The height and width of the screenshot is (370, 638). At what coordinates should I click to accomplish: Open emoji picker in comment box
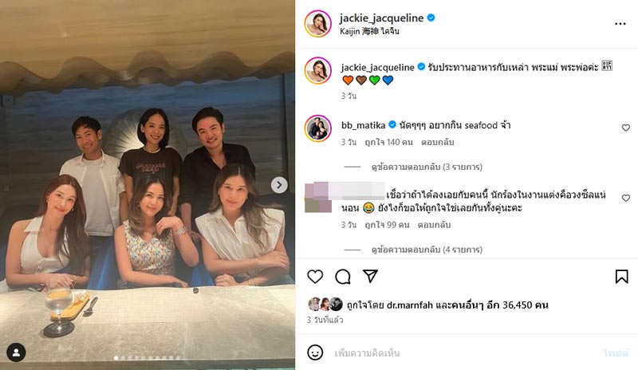[316, 352]
